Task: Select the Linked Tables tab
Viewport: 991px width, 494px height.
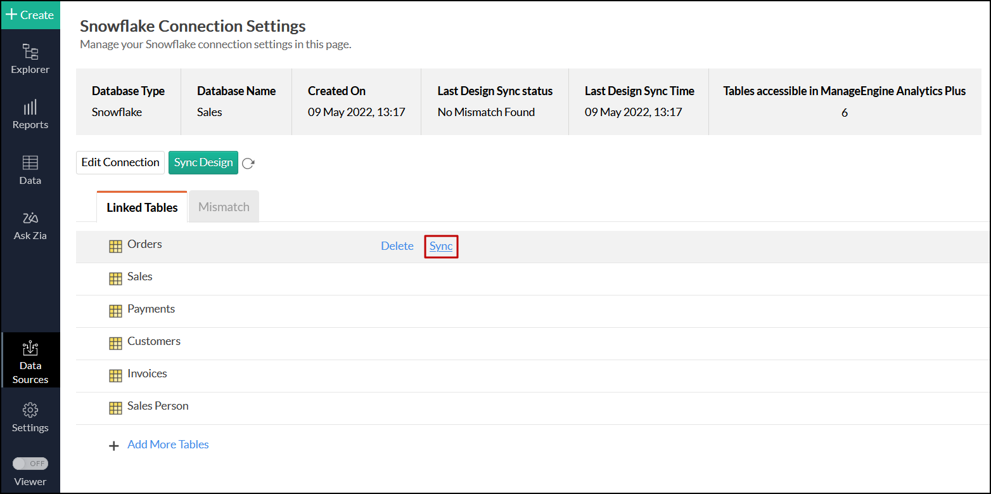Action: pyautogui.click(x=142, y=207)
